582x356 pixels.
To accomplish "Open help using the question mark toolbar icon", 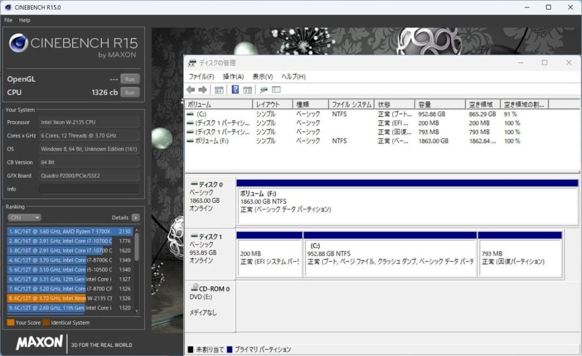I will (x=234, y=90).
